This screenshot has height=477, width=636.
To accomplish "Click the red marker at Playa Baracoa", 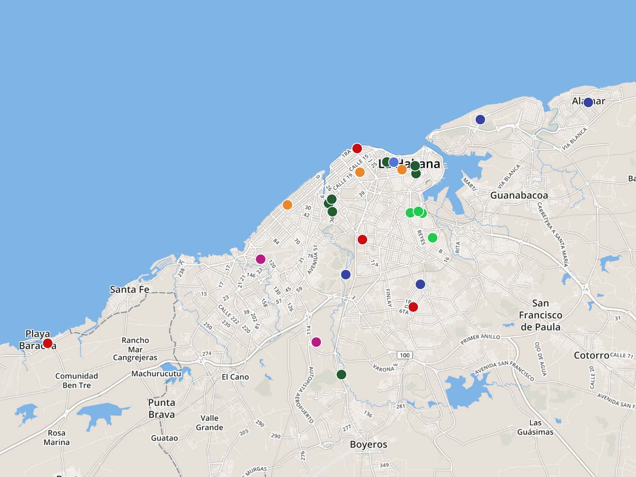I will (48, 343).
